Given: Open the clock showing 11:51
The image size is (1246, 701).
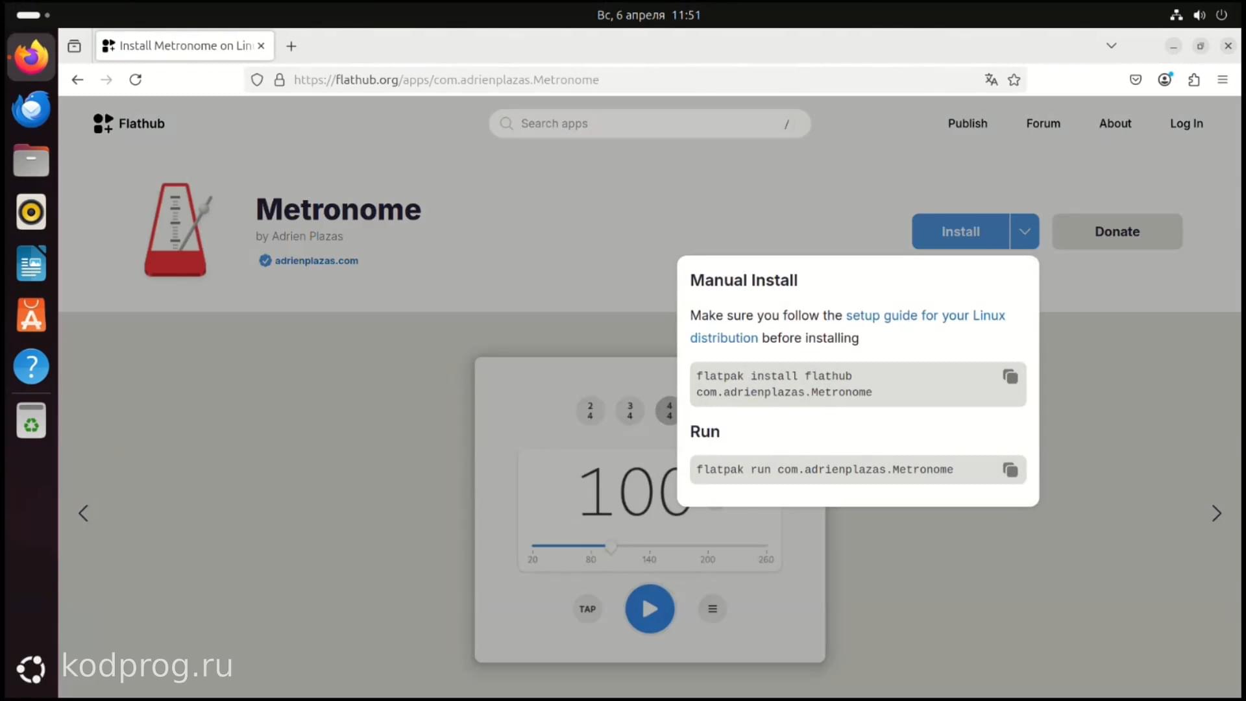Looking at the screenshot, I should (648, 15).
